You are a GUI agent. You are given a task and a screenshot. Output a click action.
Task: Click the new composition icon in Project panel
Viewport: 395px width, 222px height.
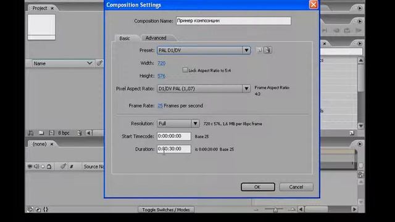tap(52, 133)
